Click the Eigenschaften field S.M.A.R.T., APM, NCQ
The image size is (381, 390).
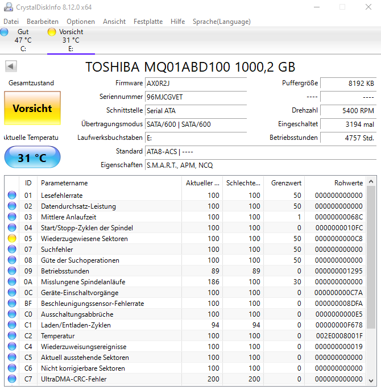pos(260,165)
